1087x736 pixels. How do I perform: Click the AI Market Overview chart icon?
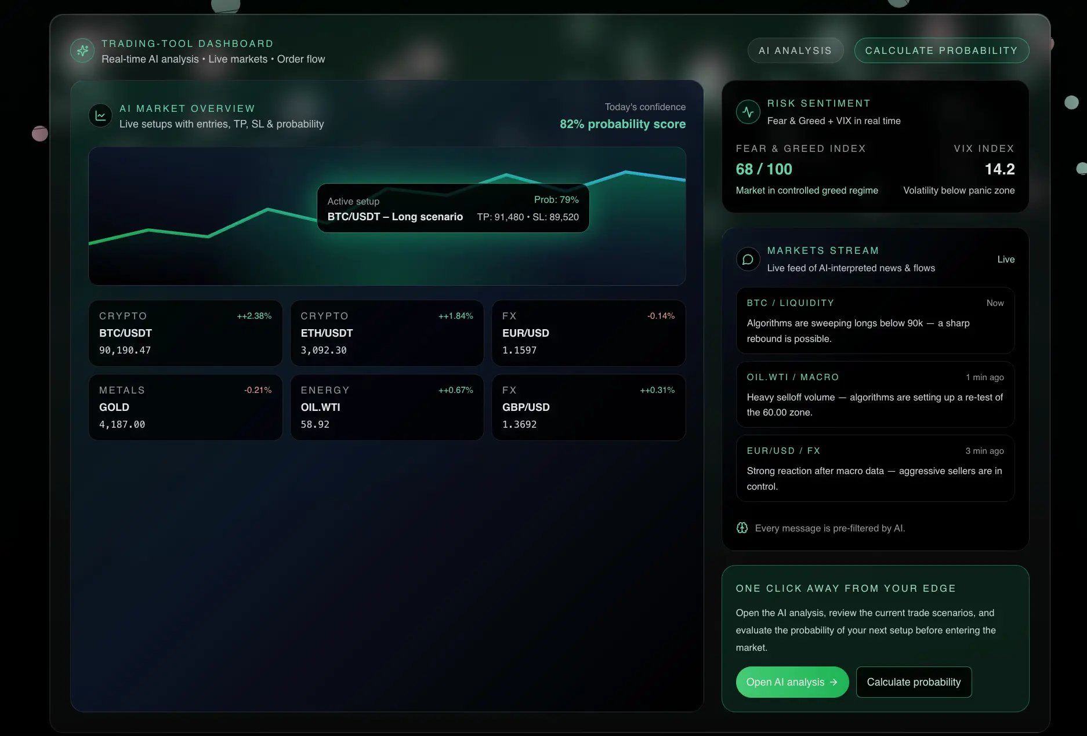(100, 115)
